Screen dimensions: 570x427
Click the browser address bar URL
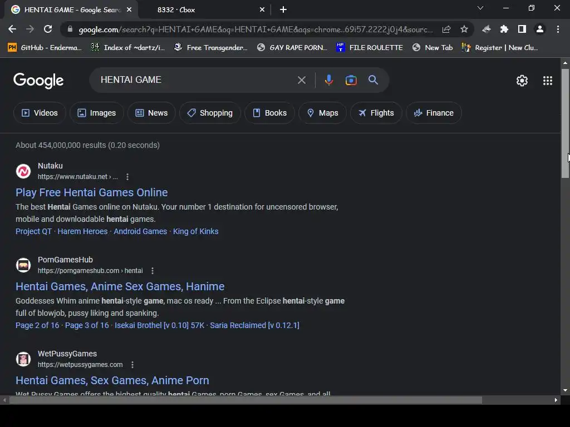[255, 29]
